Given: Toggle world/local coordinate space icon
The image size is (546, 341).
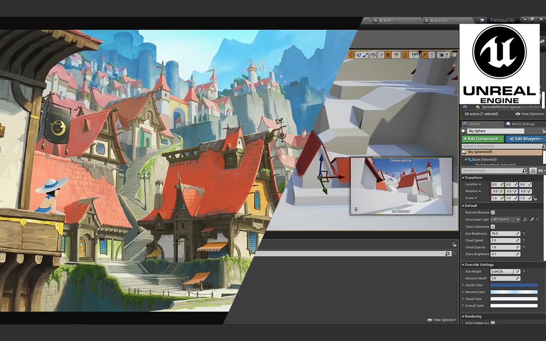Looking at the screenshot, I should click(x=373, y=54).
